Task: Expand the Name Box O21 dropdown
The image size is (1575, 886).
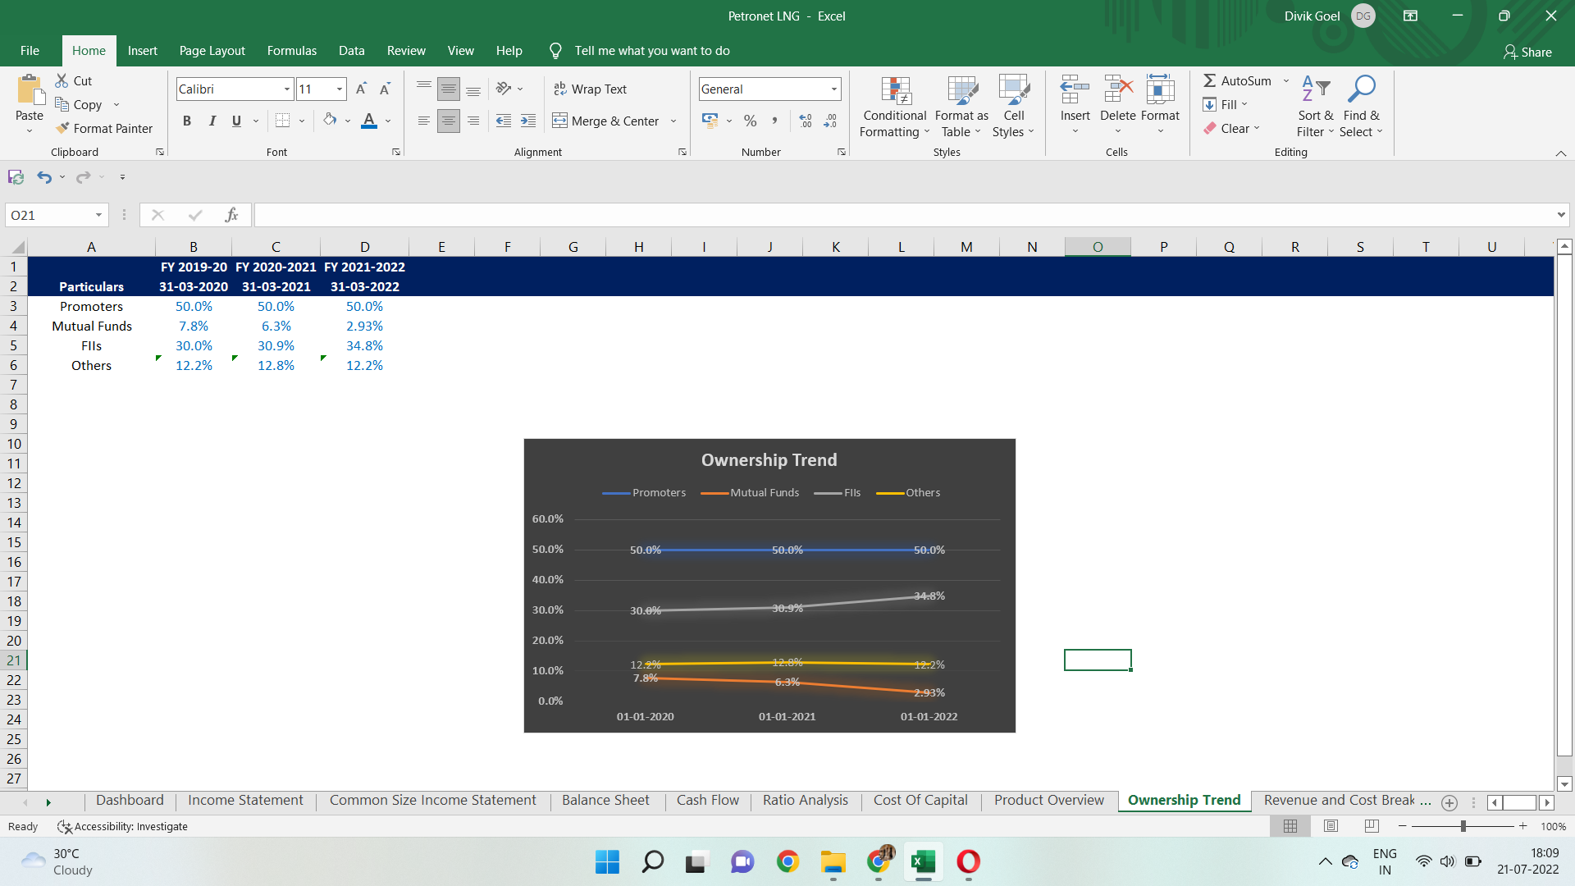Action: [98, 215]
